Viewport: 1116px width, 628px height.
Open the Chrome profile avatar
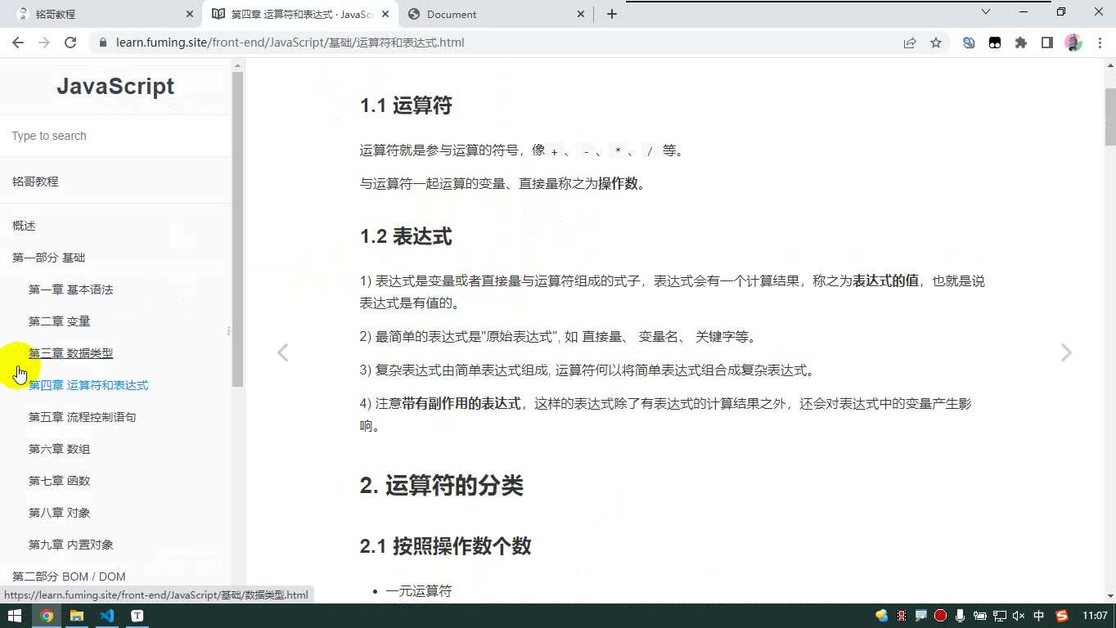tap(1073, 43)
